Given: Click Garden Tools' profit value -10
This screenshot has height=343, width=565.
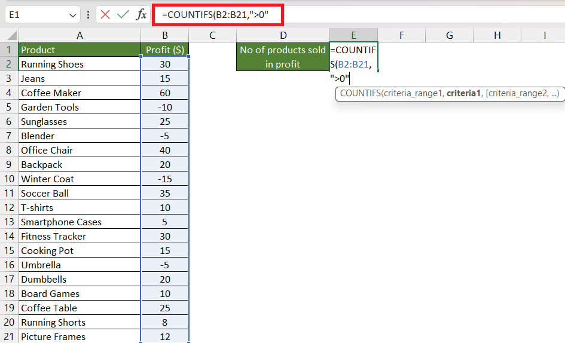Looking at the screenshot, I should 164,107.
